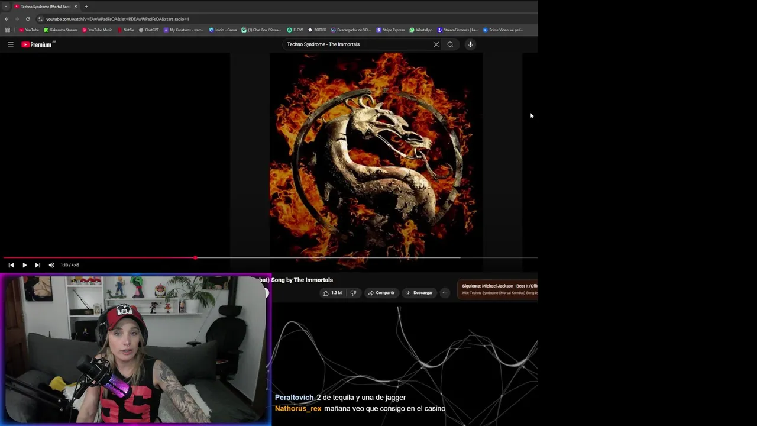Open the YouTube guide hamburger menu
The image size is (757, 426).
pos(10,44)
